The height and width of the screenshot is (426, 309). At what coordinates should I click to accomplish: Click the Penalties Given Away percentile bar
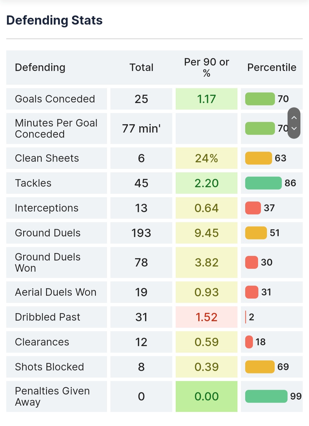[x=266, y=397]
